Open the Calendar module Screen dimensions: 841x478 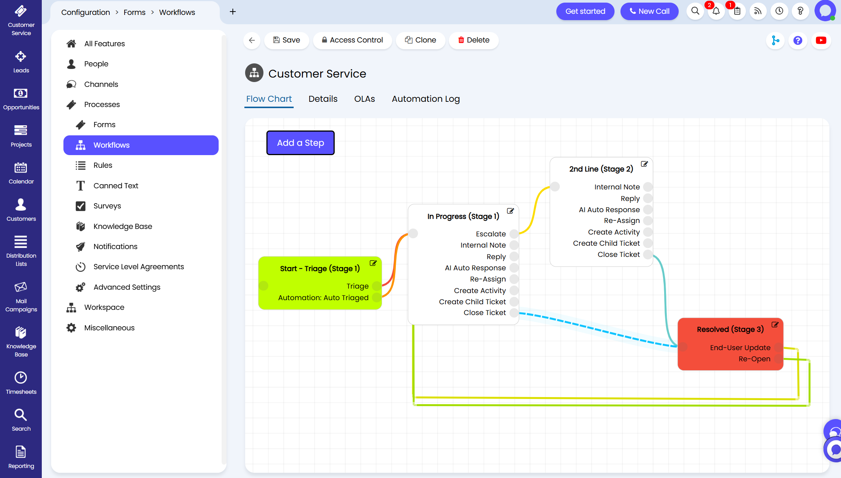[21, 173]
